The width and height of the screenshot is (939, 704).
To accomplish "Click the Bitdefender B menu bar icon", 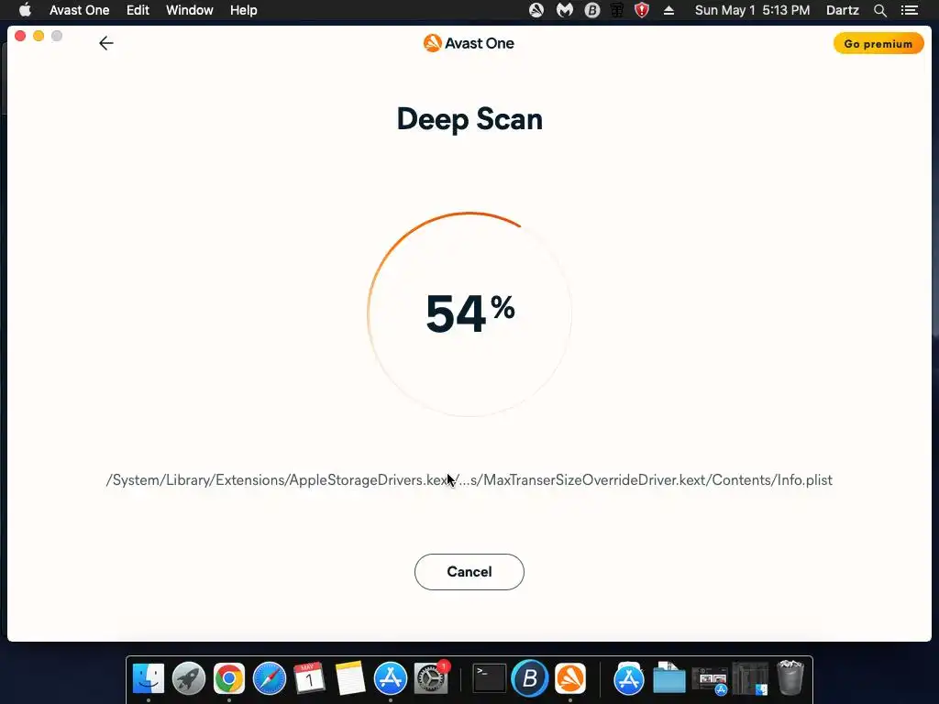I will [x=591, y=10].
